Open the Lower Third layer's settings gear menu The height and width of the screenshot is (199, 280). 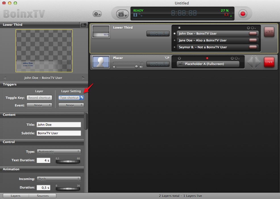click(253, 28)
